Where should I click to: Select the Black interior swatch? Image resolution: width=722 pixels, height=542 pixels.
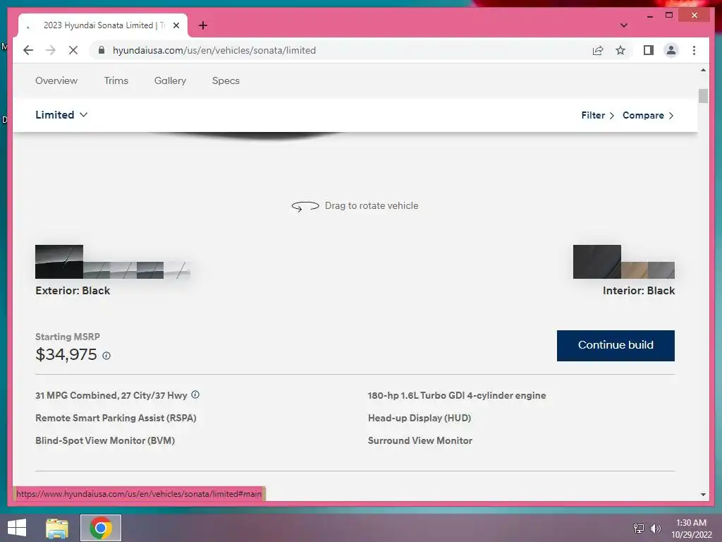[x=596, y=262]
